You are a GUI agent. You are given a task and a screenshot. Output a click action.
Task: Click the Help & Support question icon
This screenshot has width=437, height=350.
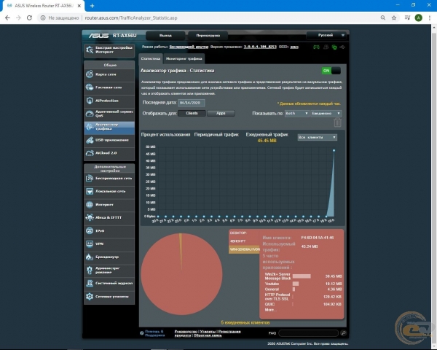point(141,333)
